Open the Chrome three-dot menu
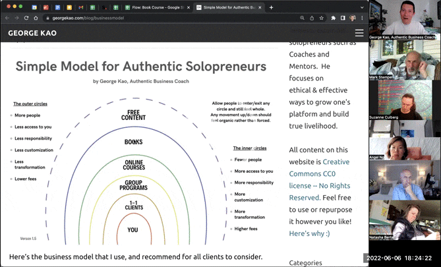 362,18
